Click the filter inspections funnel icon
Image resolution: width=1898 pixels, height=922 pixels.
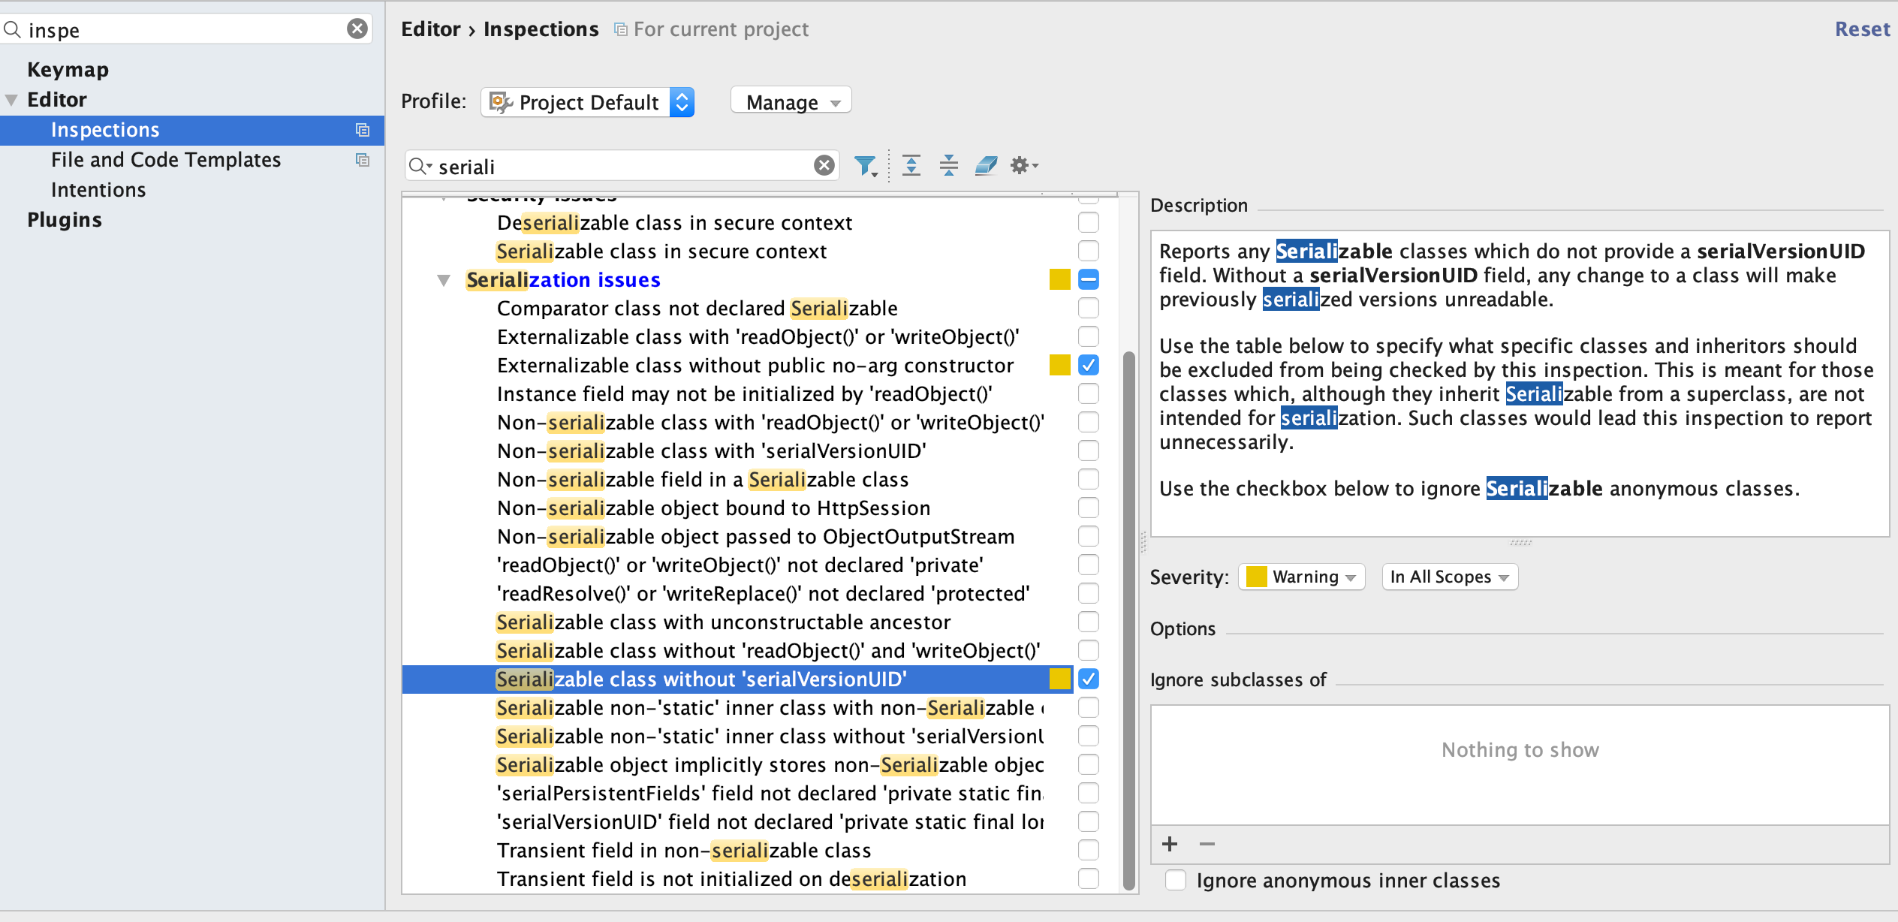[865, 165]
